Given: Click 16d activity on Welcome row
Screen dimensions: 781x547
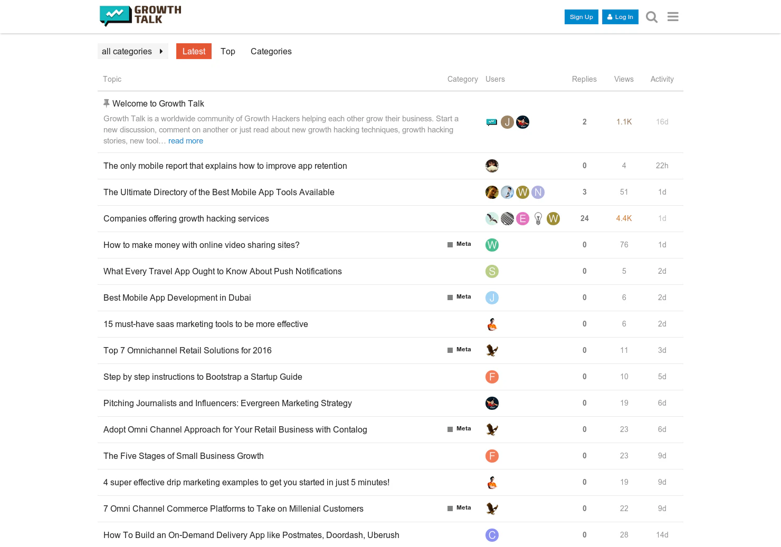Looking at the screenshot, I should [x=662, y=122].
